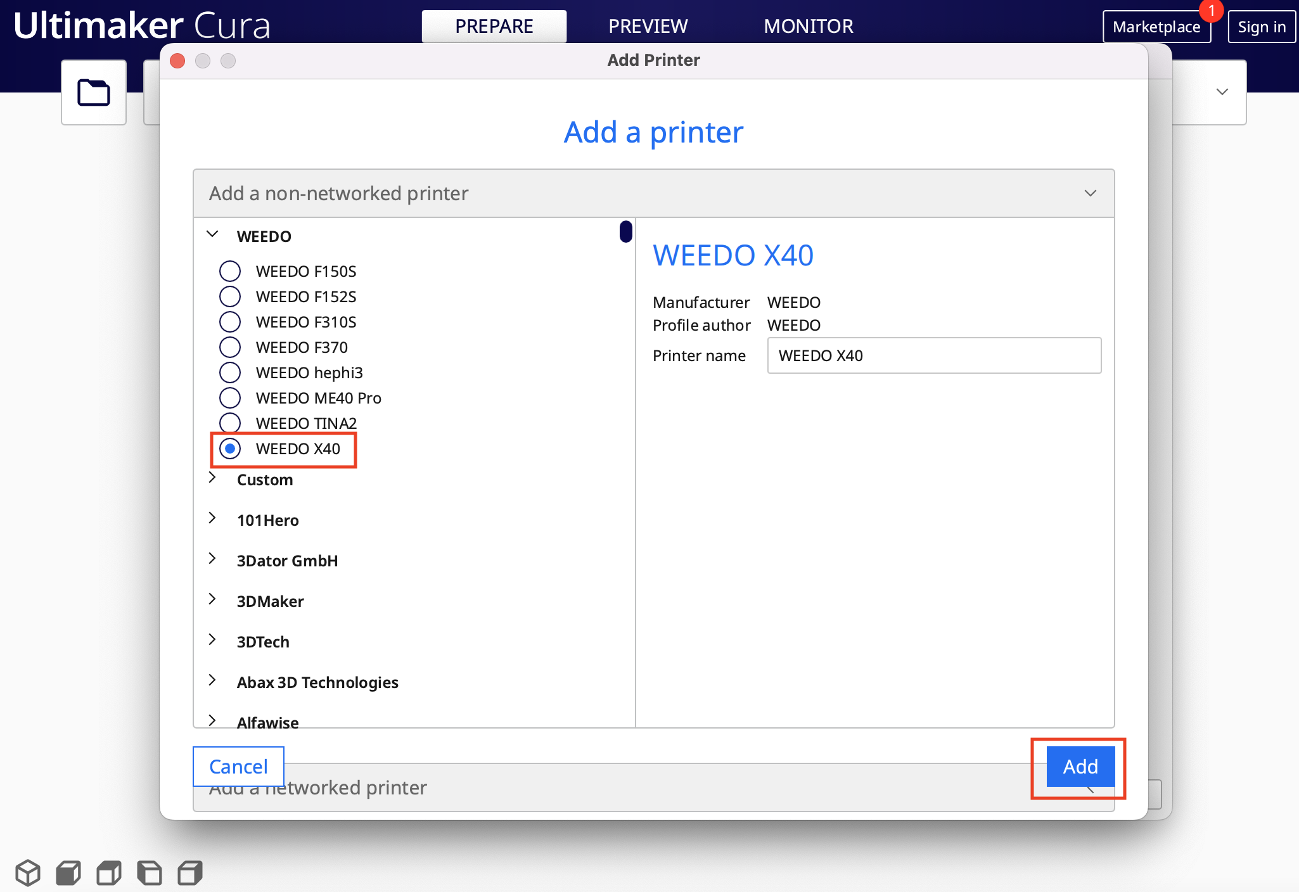1299x892 pixels.
Task: Choose WEEDO ME40 Pro printer option
Action: [x=230, y=398]
